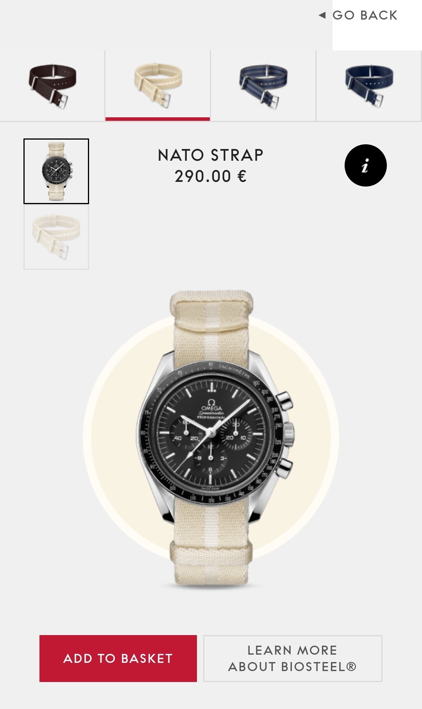Viewport: 422px width, 709px height.
Task: Click Add to Basket
Action: 118,659
